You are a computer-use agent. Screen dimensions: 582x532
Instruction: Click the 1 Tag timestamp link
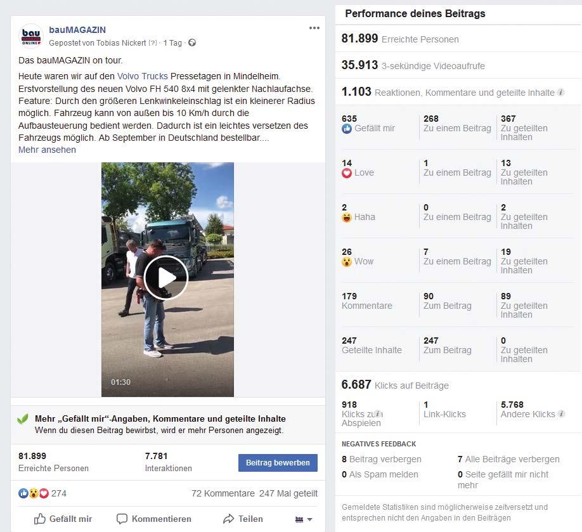(172, 42)
